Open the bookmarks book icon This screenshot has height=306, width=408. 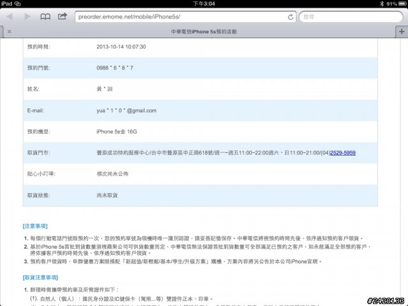45,17
